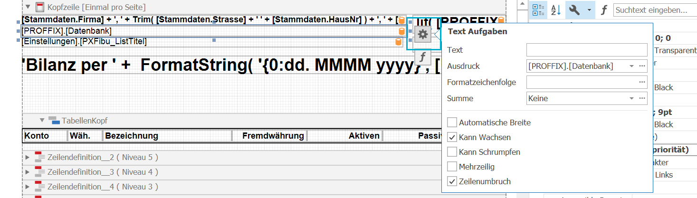Click the wrench properties icon
Viewport: 697px width, 198px height.
[574, 9]
